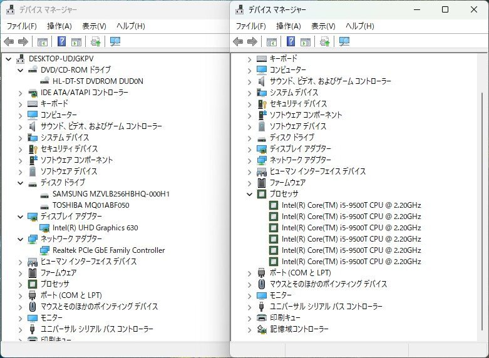
Task: Click action pane icon in left window toolbar
Action: (x=76, y=41)
